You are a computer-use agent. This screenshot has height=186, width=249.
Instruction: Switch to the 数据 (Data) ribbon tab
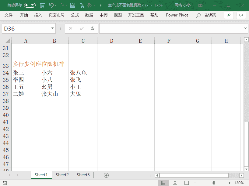coord(89,15)
